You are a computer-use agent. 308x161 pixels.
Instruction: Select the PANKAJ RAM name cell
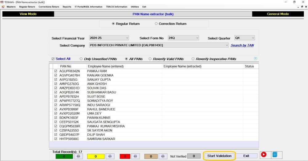click(124, 71)
